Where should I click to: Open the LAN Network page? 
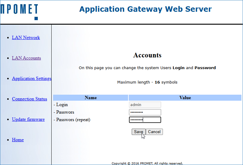click(26, 38)
